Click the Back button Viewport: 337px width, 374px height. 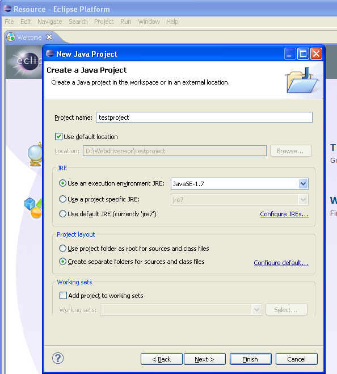click(162, 359)
